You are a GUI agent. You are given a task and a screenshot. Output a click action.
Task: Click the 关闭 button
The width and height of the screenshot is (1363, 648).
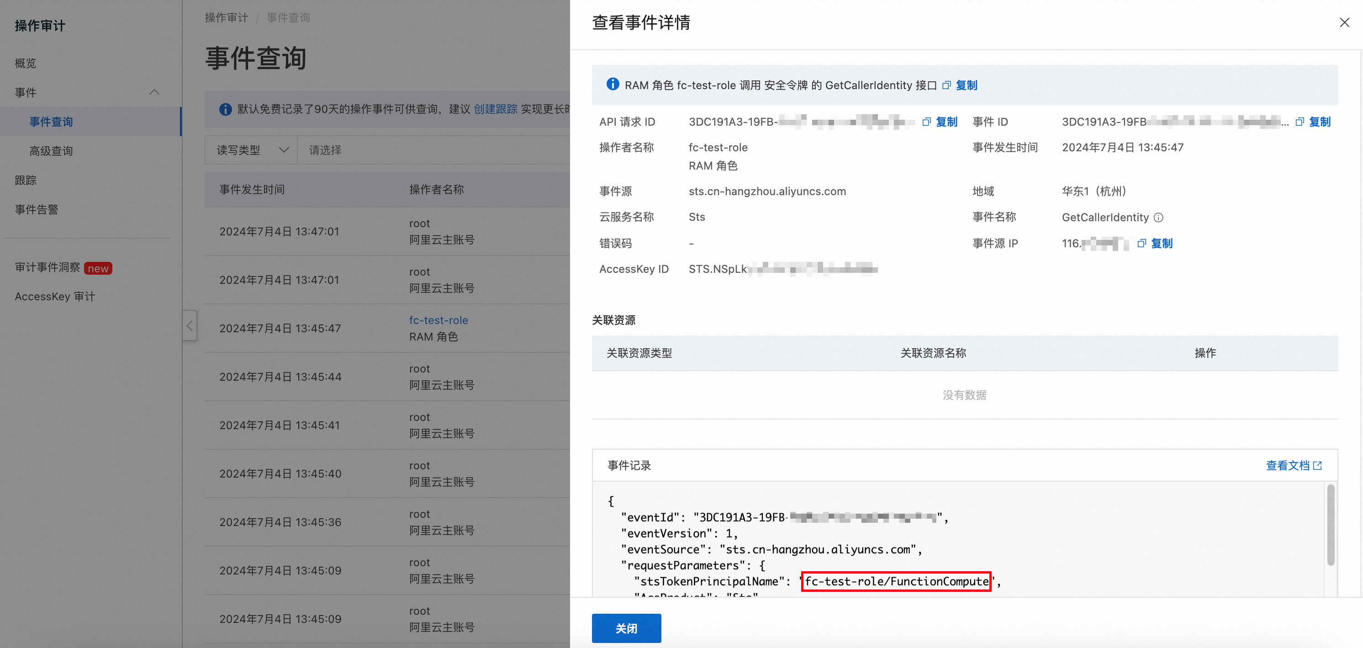tap(626, 628)
